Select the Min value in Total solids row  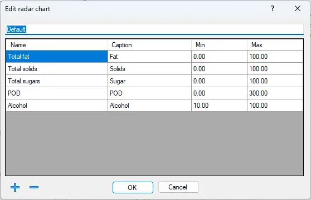tap(220, 69)
